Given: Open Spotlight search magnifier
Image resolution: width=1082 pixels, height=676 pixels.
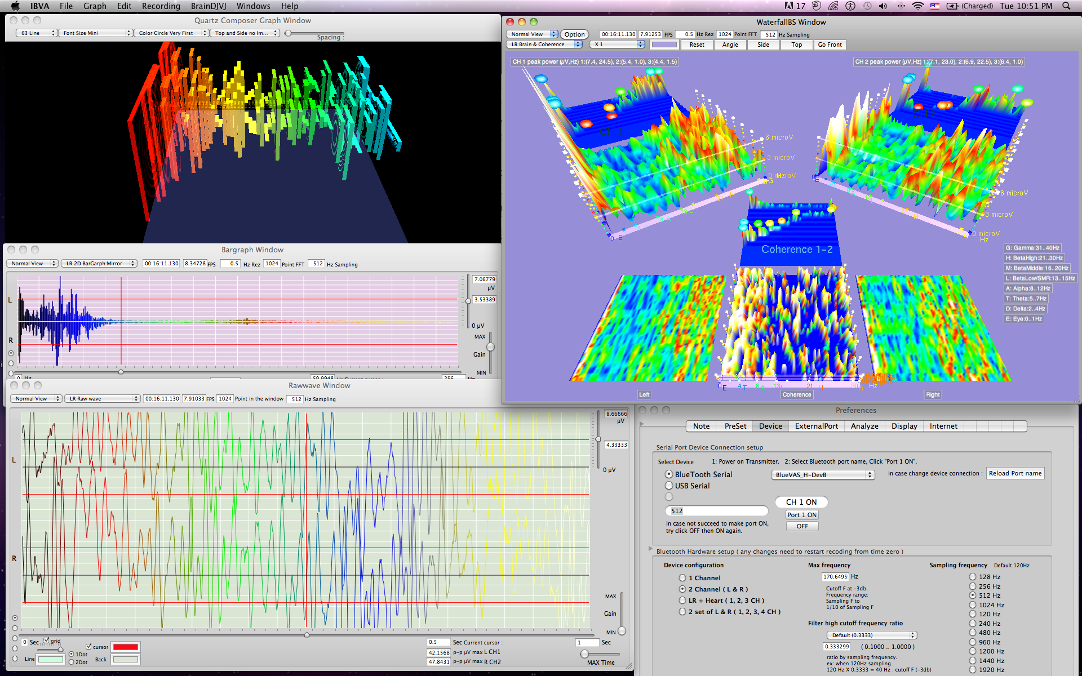Looking at the screenshot, I should click(1066, 6).
